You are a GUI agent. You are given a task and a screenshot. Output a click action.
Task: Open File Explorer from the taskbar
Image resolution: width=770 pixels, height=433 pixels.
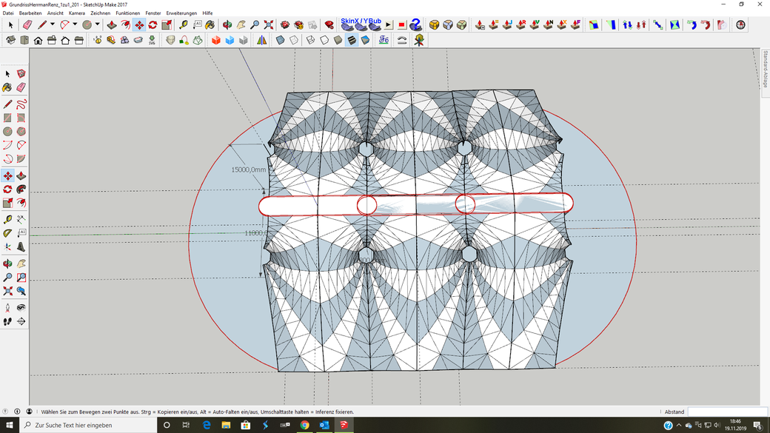click(x=226, y=425)
